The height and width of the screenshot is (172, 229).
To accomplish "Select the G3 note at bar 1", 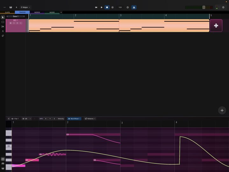I will pos(32,160).
